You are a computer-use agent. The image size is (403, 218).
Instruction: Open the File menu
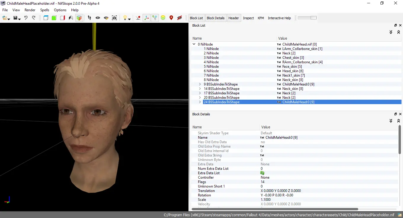click(x=5, y=10)
